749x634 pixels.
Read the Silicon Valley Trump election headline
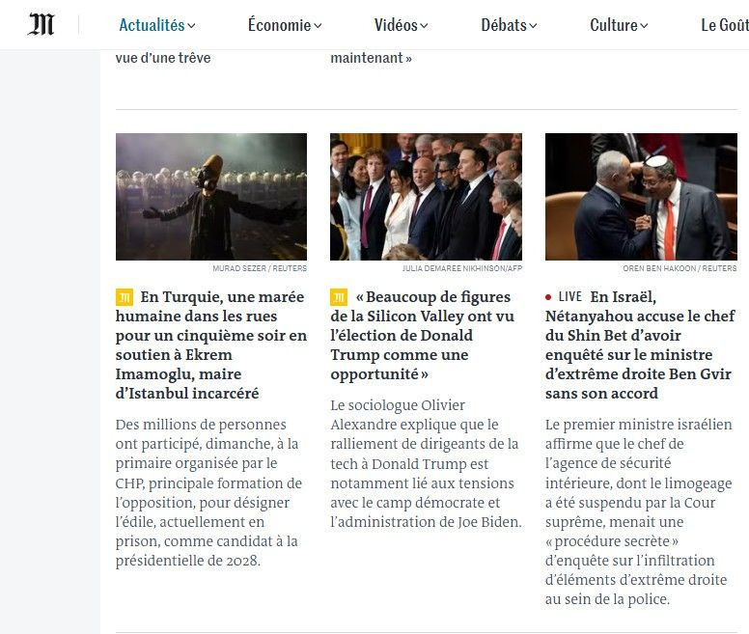(423, 335)
